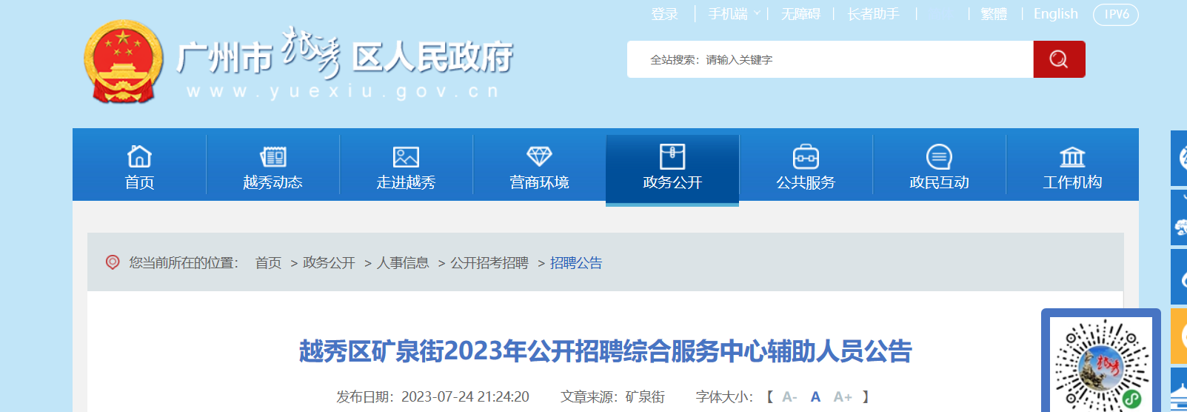Open the 公共服务 briefcase navigation item
This screenshot has height=412, width=1187.
(x=806, y=165)
